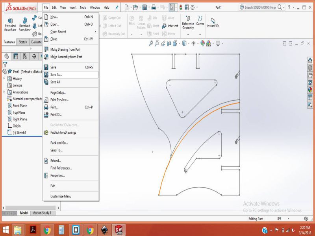Choose Publish to eDrawings

pyautogui.click(x=70, y=133)
